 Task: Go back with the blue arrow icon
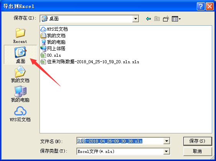point(148,19)
